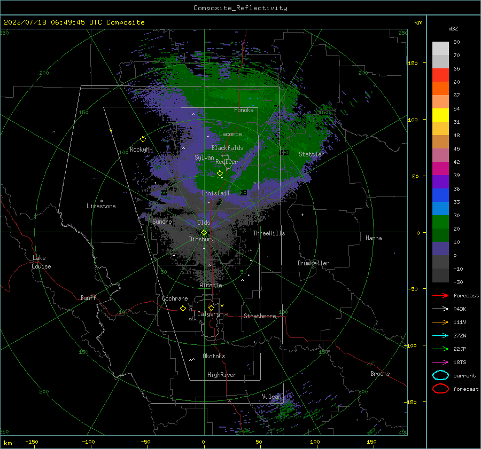
Task: Click the Limestone label on map
Action: coord(101,206)
